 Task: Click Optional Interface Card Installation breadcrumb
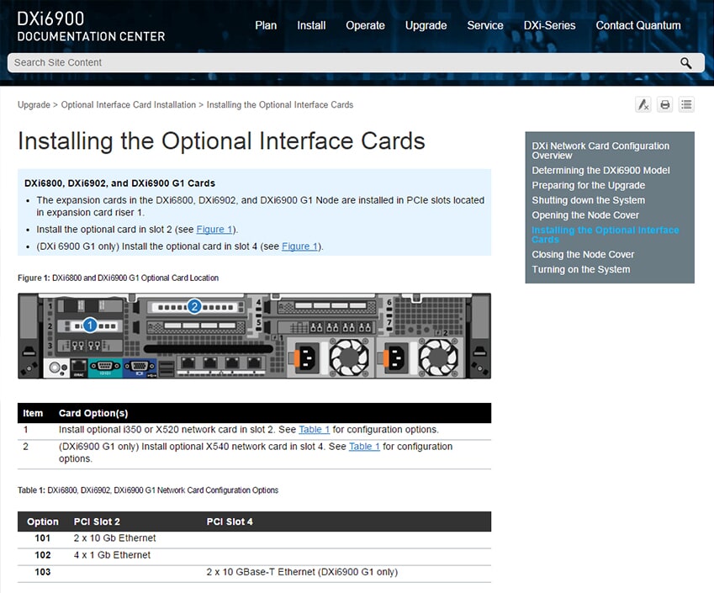[128, 105]
